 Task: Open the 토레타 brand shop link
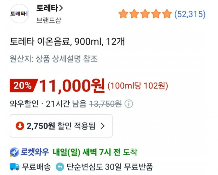click(x=50, y=8)
